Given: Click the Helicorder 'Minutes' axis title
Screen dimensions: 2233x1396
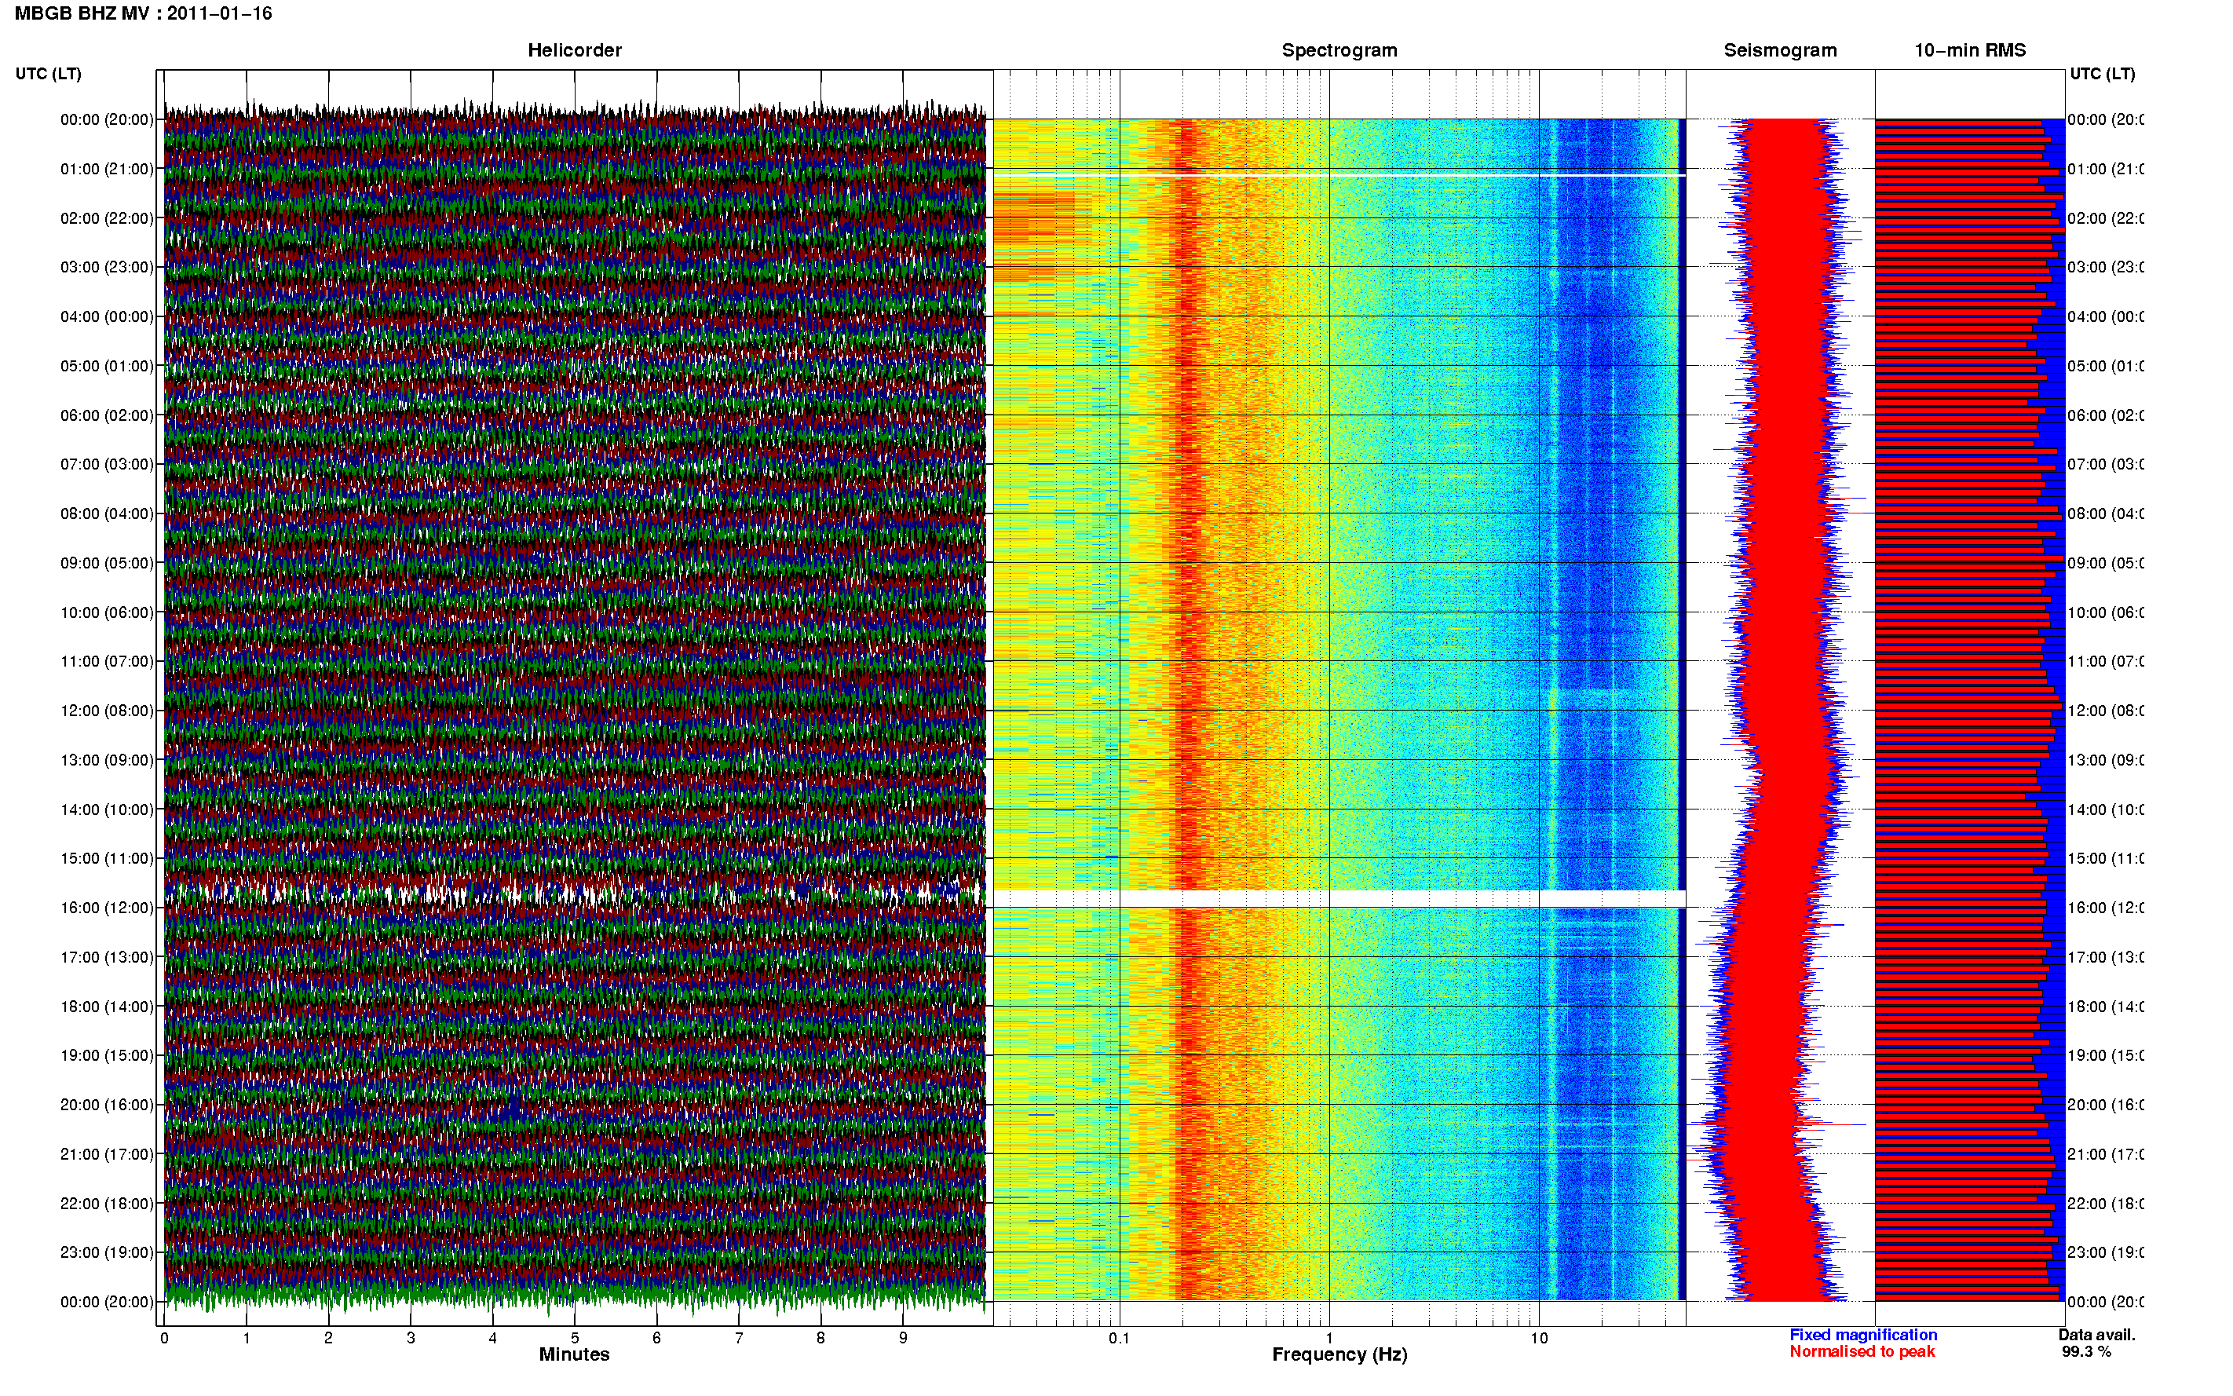Looking at the screenshot, I should [x=574, y=1354].
